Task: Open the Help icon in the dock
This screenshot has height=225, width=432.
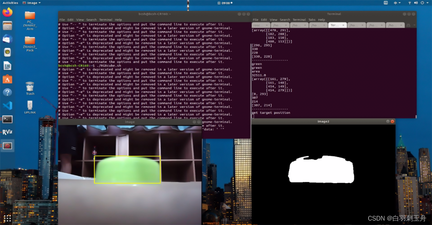Action: 7,92
